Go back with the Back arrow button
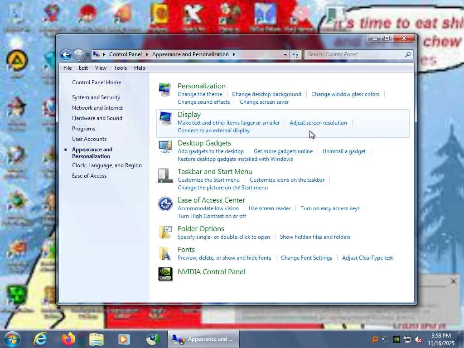The image size is (464, 348). click(66, 54)
